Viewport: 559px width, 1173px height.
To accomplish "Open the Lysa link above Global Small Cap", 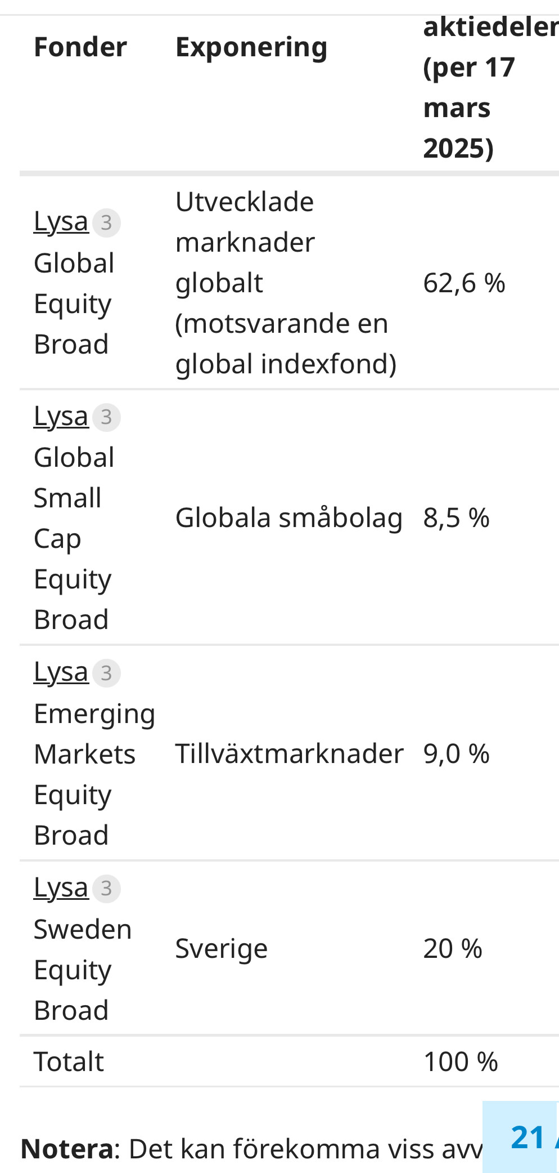I will (61, 417).
